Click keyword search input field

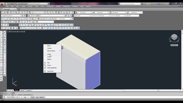pos(130,4)
